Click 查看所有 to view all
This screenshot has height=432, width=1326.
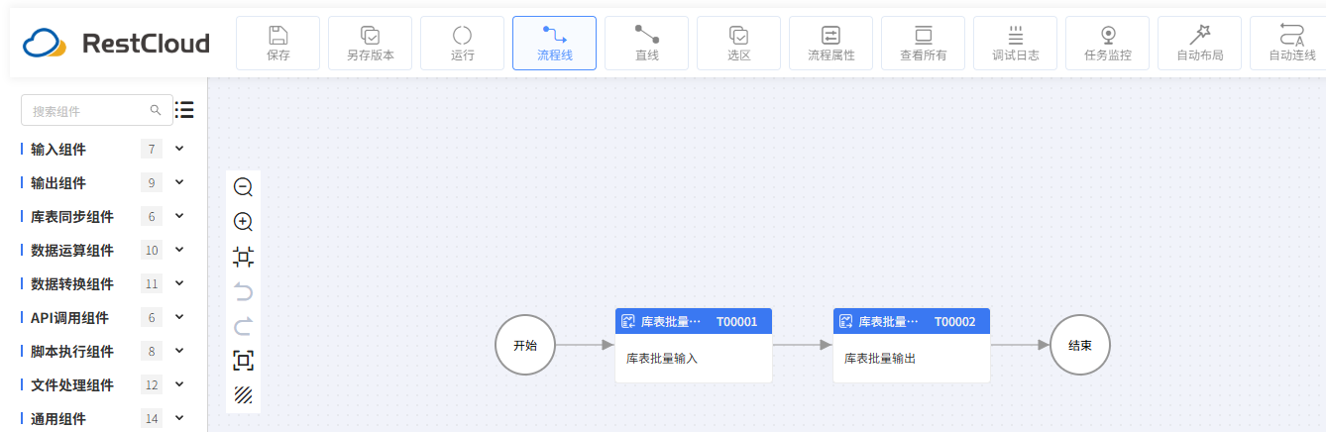point(924,44)
